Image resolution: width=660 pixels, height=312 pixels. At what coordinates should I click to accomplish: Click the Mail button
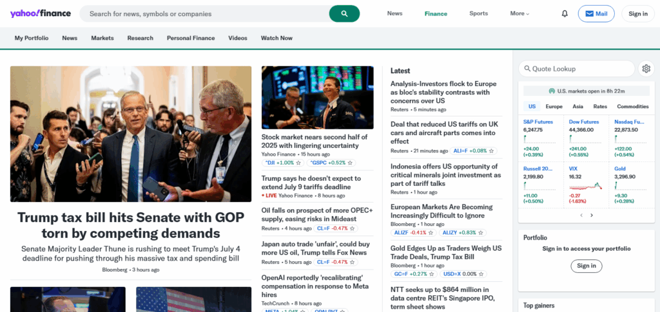coord(596,14)
